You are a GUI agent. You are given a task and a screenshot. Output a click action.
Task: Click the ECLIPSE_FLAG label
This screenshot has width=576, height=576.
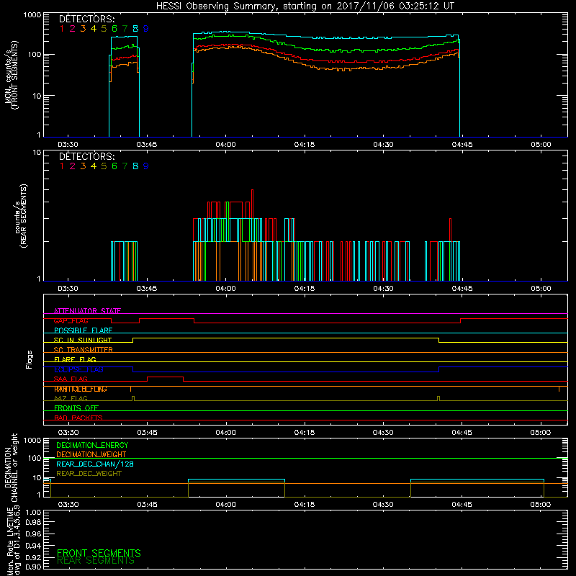[78, 369]
